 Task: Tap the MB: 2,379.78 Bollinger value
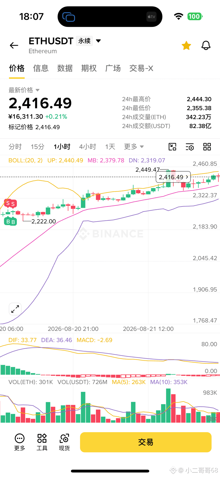coord(106,160)
